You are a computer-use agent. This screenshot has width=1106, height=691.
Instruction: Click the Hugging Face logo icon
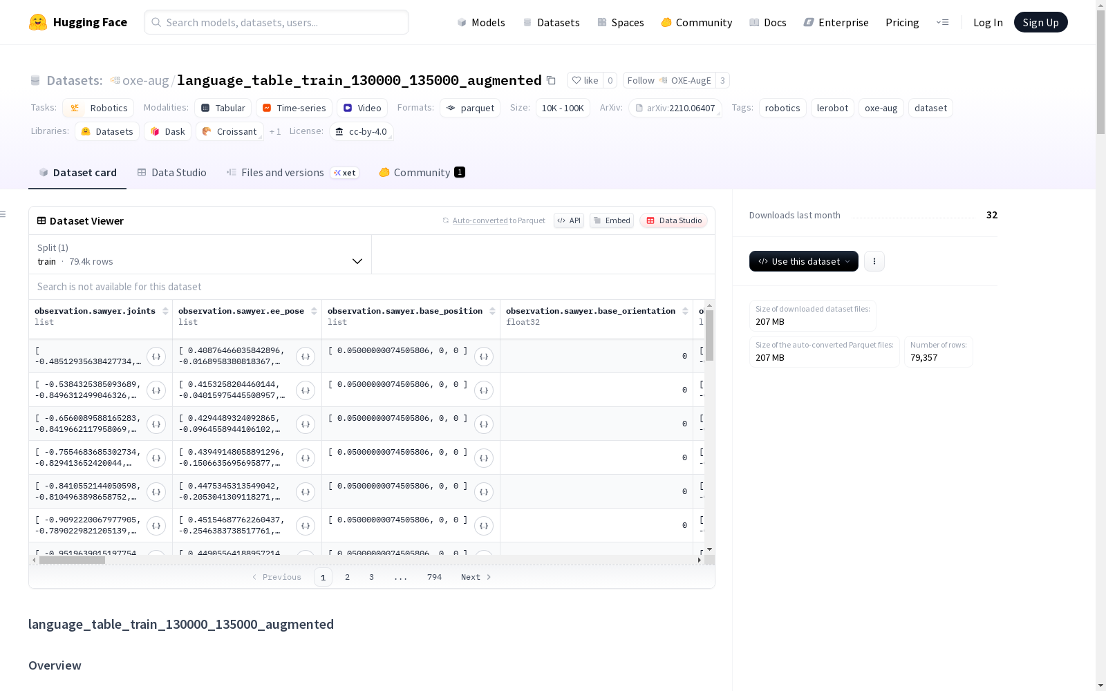tap(38, 22)
